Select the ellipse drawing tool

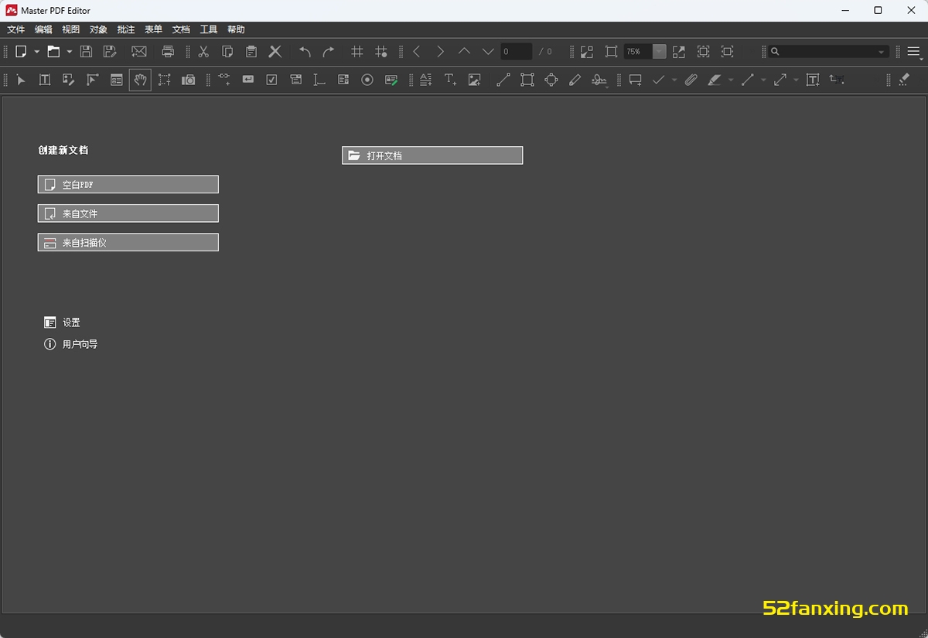click(551, 80)
